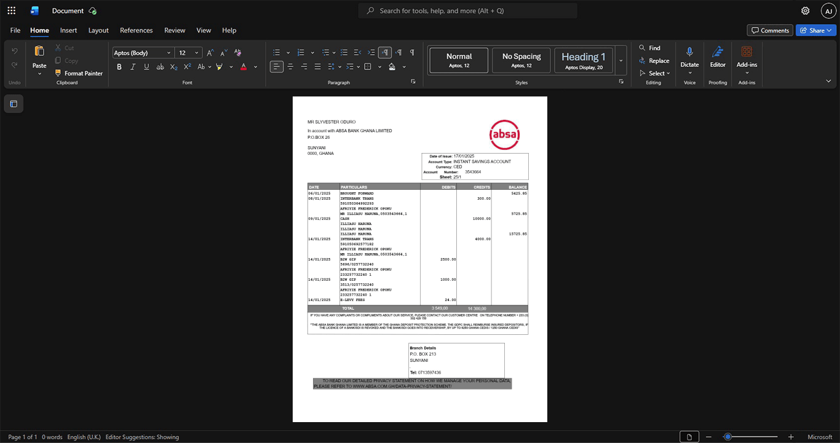
Task: Click the zoom slider handle
Action: 727,437
